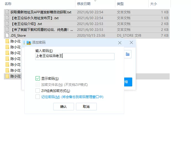Viewport: 191px width, 157px height.
Task: Select the .DS_Store file name
Action: pos(18,36)
